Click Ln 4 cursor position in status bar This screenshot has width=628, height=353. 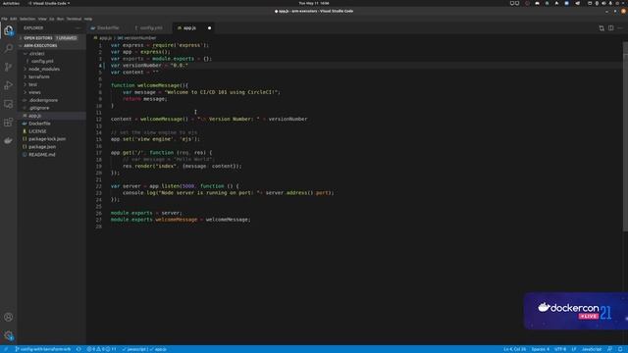click(x=514, y=349)
